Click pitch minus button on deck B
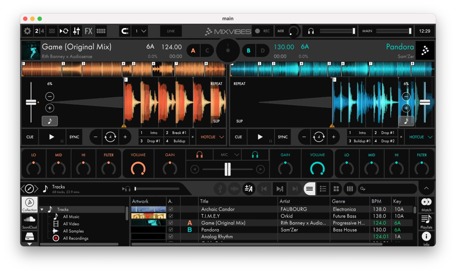The width and height of the screenshot is (456, 273). tap(406, 97)
